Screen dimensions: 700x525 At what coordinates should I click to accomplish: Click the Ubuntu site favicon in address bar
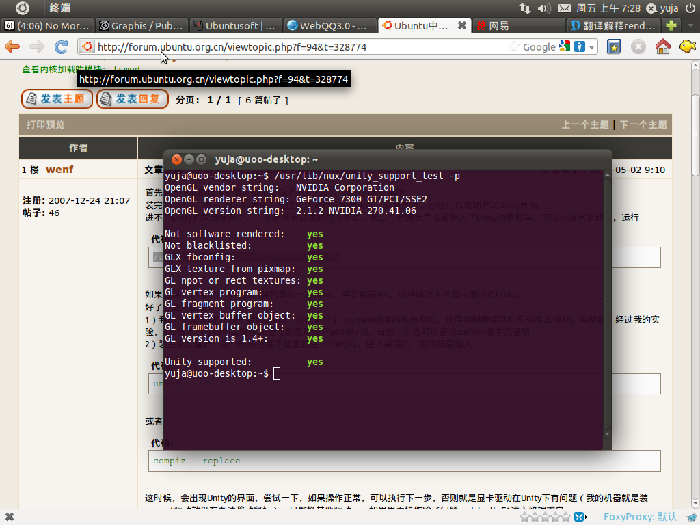point(87,46)
